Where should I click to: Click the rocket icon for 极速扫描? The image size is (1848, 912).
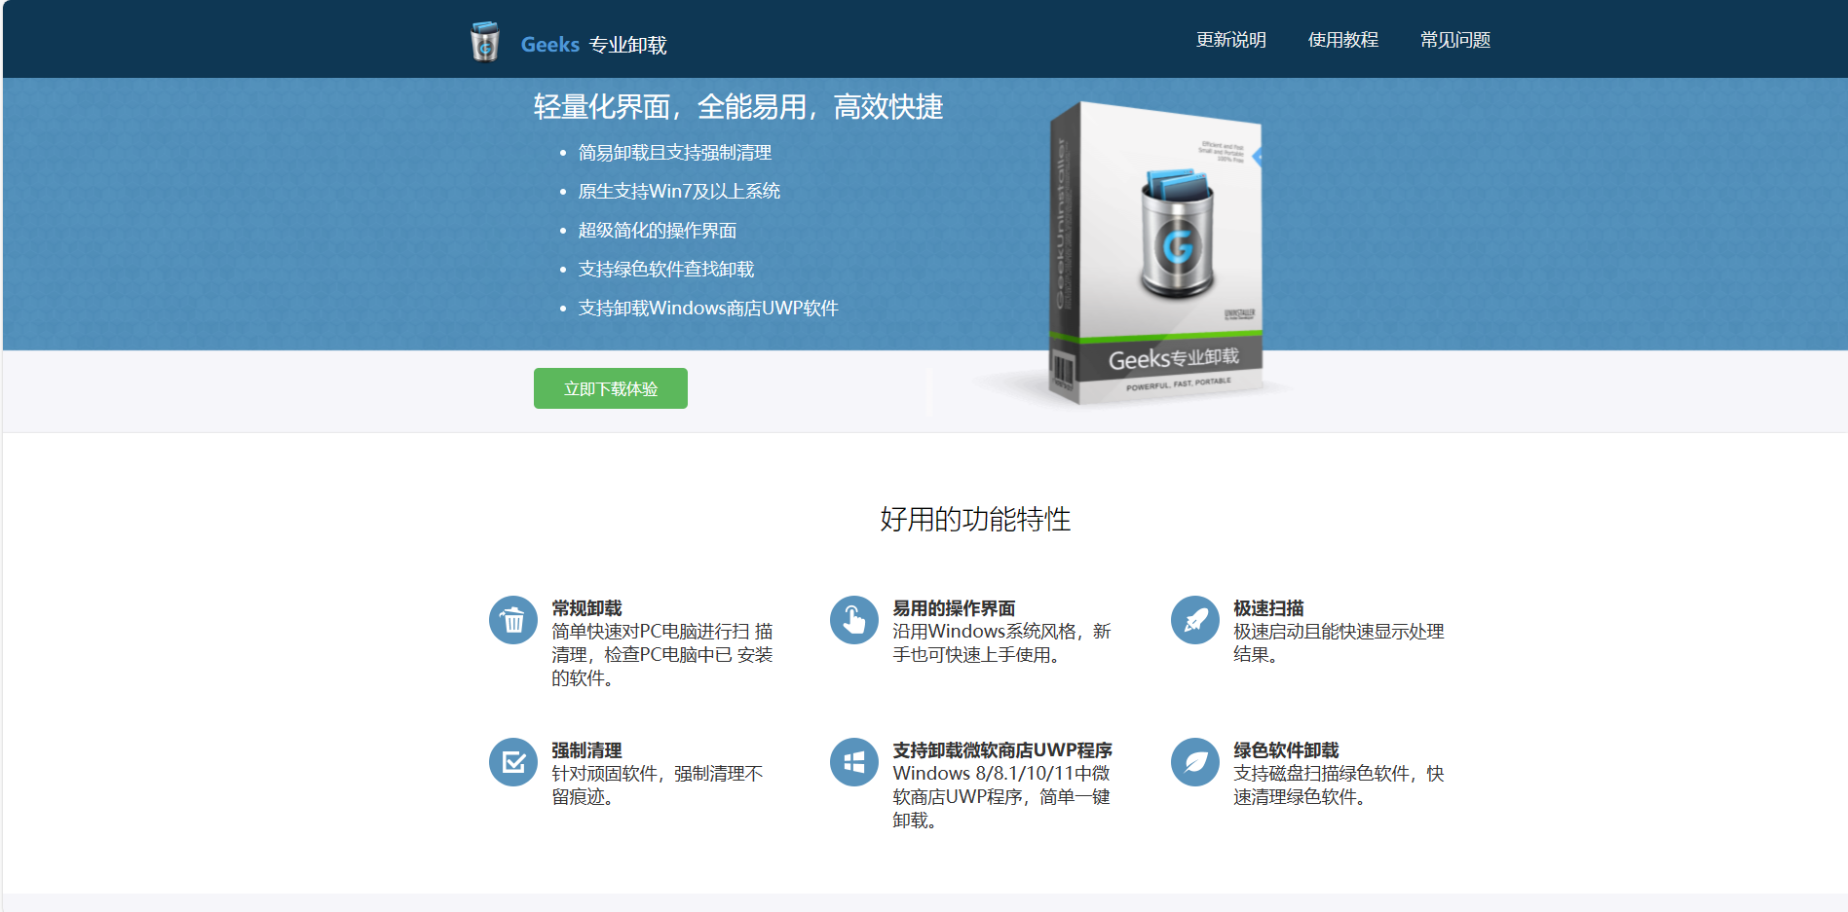coord(1195,620)
